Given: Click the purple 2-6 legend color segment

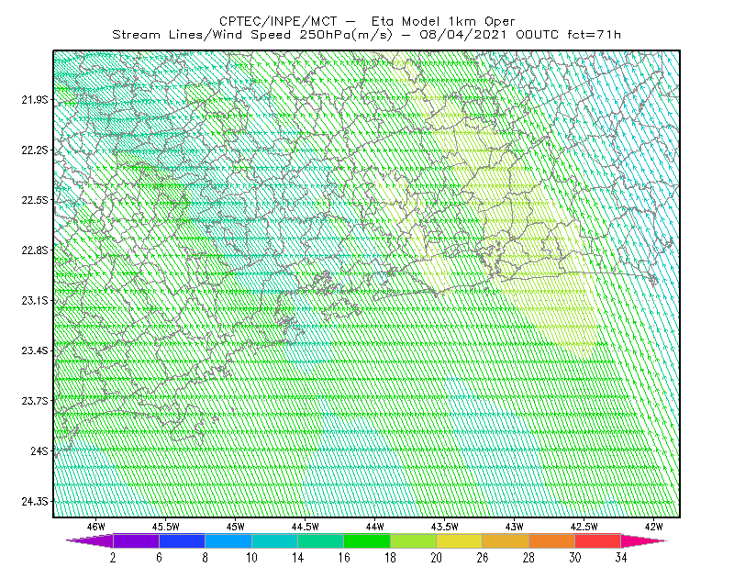Looking at the screenshot, I should tap(136, 540).
